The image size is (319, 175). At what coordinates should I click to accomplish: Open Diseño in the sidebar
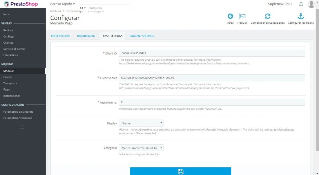coord(8,77)
